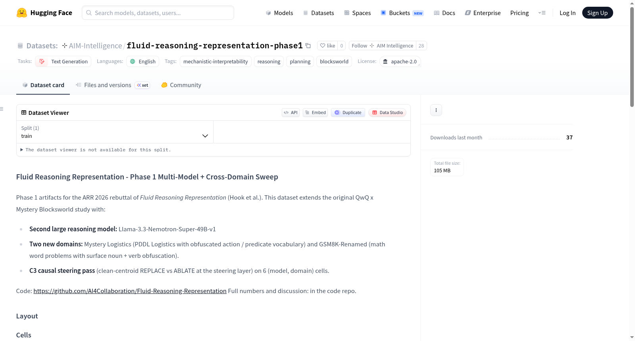
Task: Click the Sign Up button
Action: pos(597,13)
